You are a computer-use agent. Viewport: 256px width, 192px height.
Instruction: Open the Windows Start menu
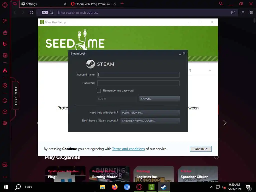click(x=6, y=187)
